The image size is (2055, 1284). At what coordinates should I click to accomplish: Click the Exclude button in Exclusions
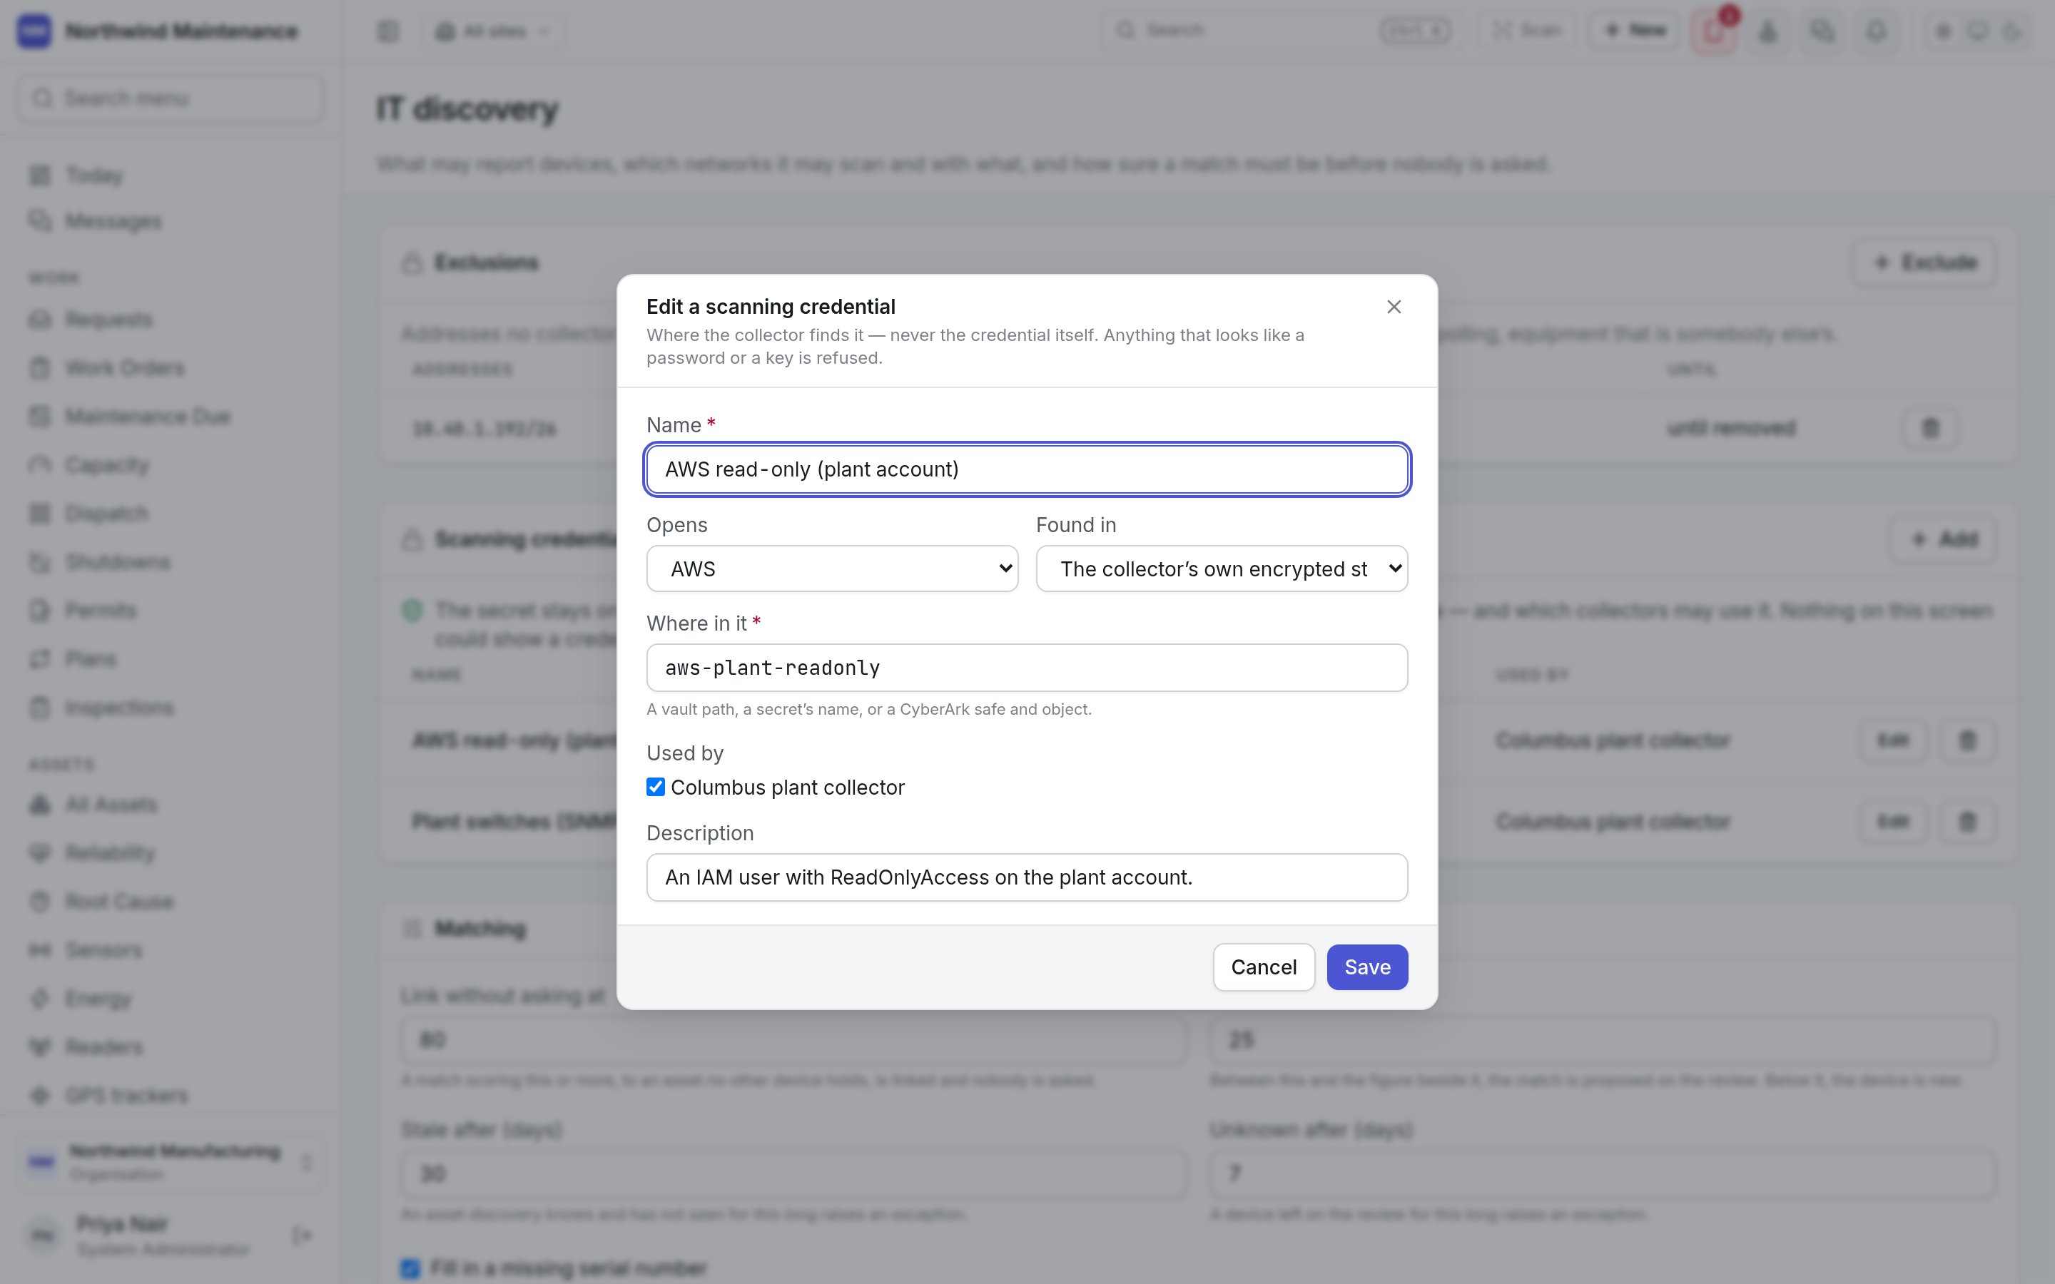[1924, 263]
